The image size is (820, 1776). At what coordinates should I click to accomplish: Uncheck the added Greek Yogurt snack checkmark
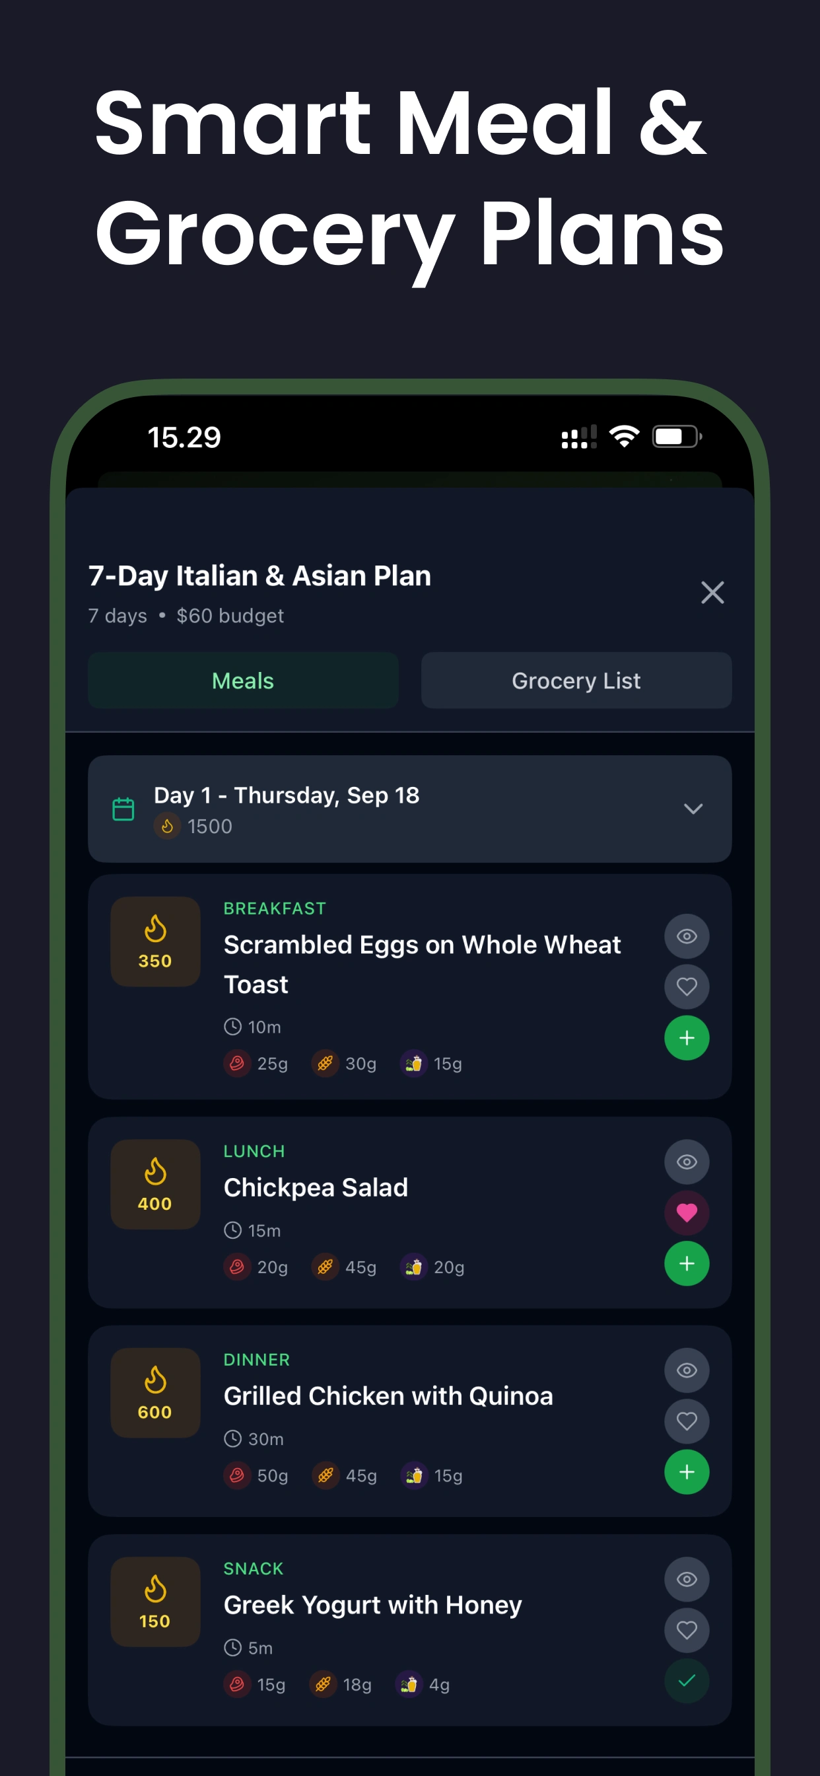[x=687, y=1681]
